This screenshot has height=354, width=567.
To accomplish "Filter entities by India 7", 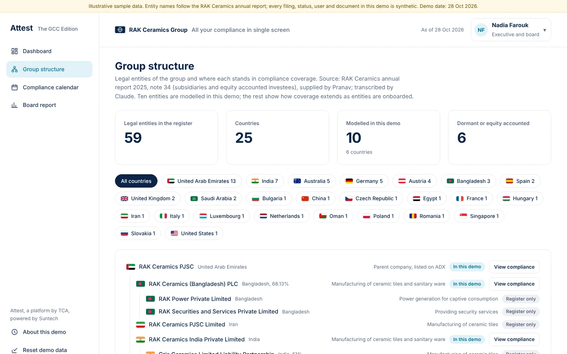I will (x=265, y=181).
